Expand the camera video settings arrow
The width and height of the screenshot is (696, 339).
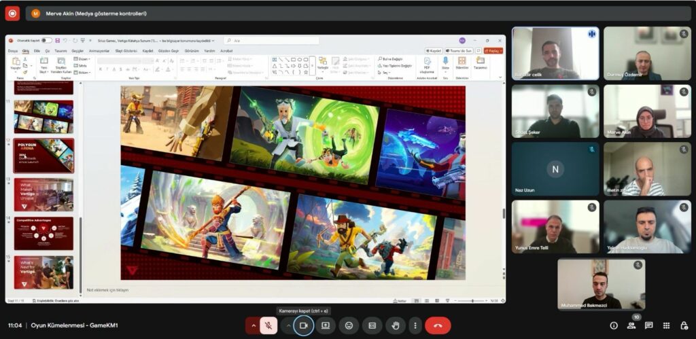click(288, 325)
